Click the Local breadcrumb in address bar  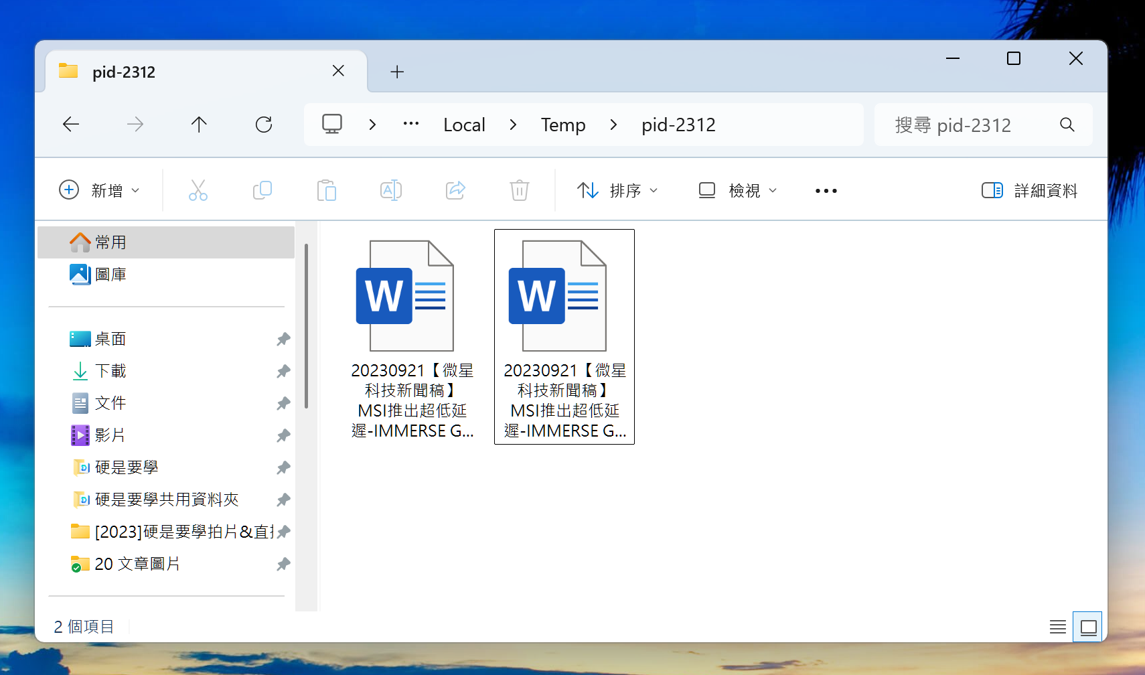[x=464, y=125]
